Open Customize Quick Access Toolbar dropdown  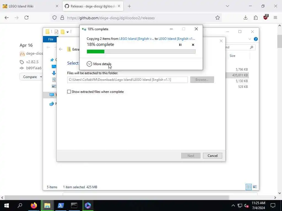point(68,32)
